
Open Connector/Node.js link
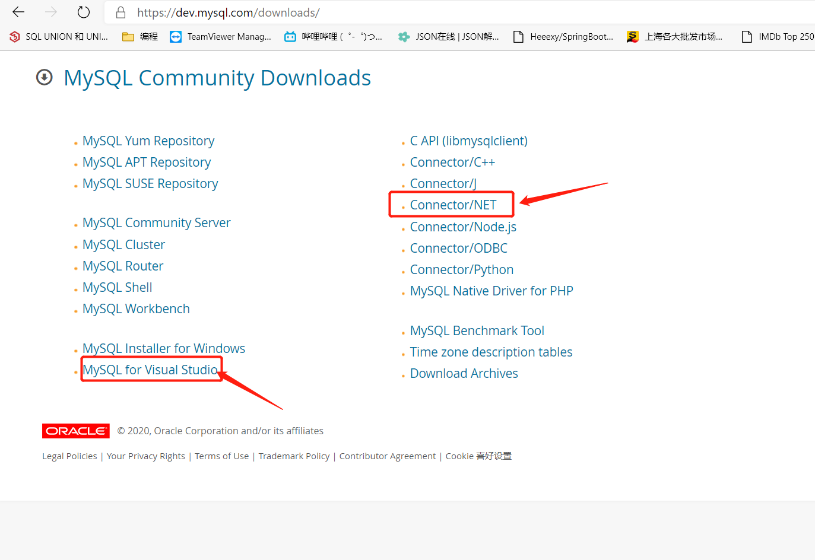point(463,227)
